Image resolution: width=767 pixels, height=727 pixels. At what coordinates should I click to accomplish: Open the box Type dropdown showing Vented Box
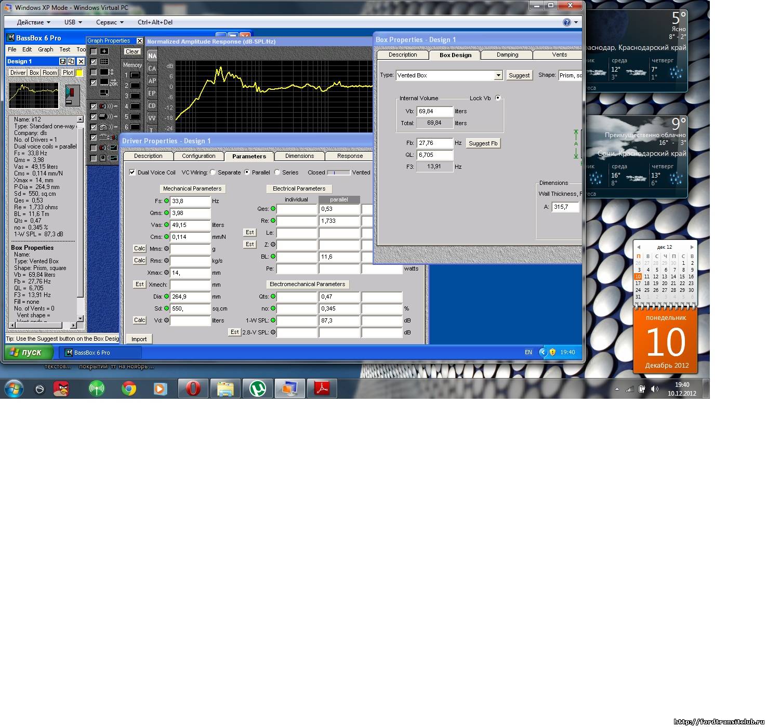(498, 75)
